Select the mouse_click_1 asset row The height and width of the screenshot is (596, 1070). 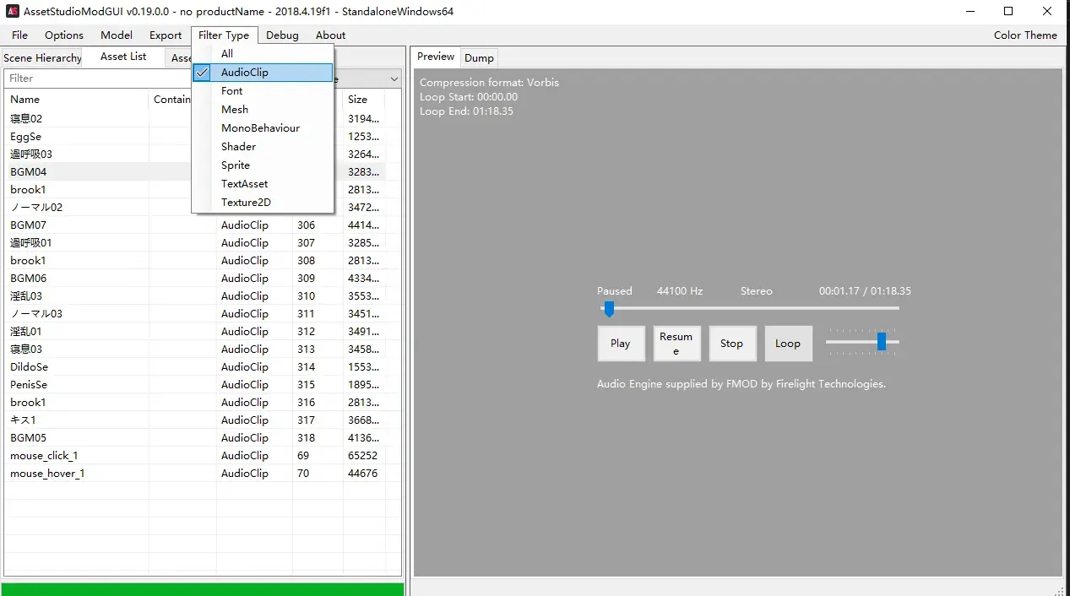202,455
